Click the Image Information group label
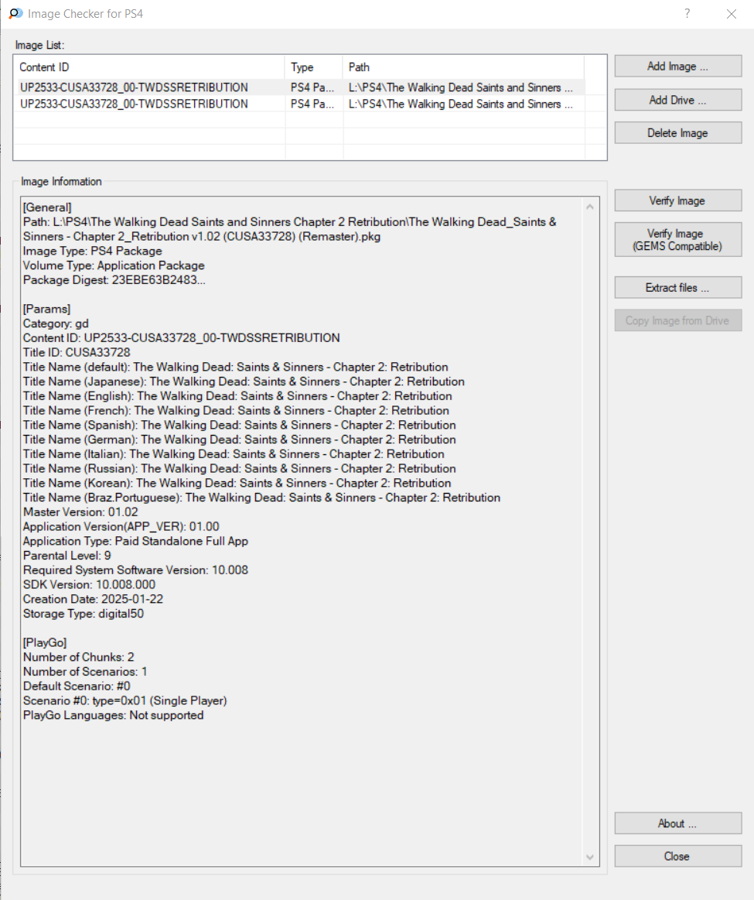754x900 pixels. pos(61,181)
